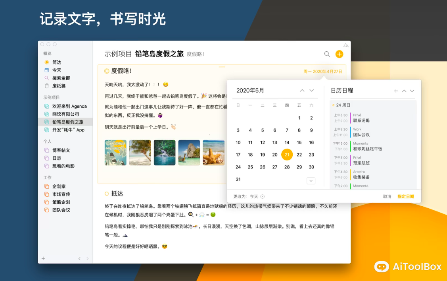
Task: Confirm with the 指定日期 button
Action: coord(406,196)
